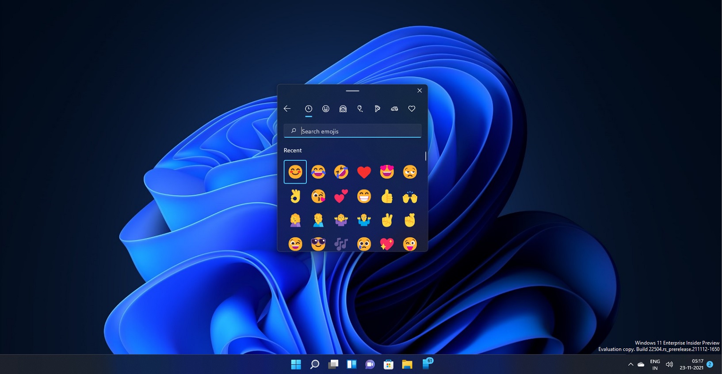
Task: Insert the smiling face with blush emoji
Action: point(295,172)
